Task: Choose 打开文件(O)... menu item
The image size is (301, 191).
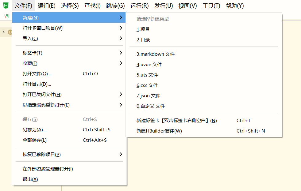Action: coord(69,74)
